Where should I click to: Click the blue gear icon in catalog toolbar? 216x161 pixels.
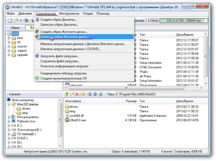[95, 94]
